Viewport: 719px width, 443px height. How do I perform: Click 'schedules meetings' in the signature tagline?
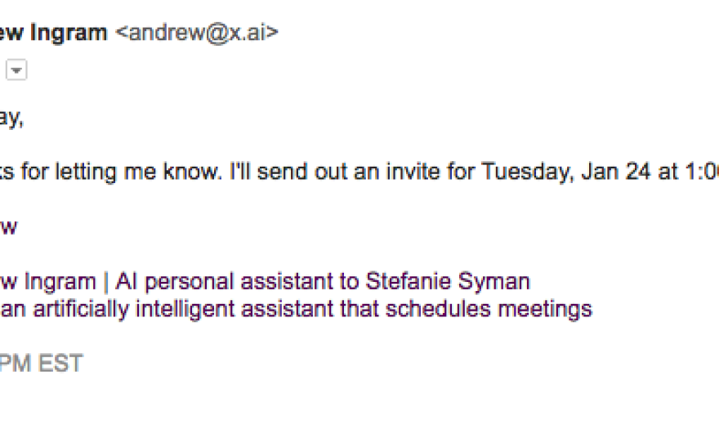(489, 309)
